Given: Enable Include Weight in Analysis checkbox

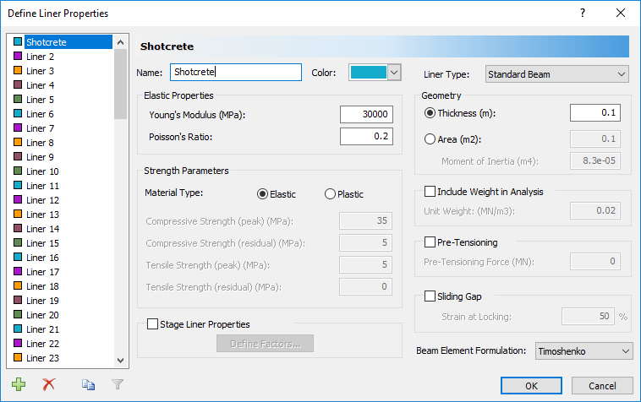Looking at the screenshot, I should pyautogui.click(x=430, y=192).
